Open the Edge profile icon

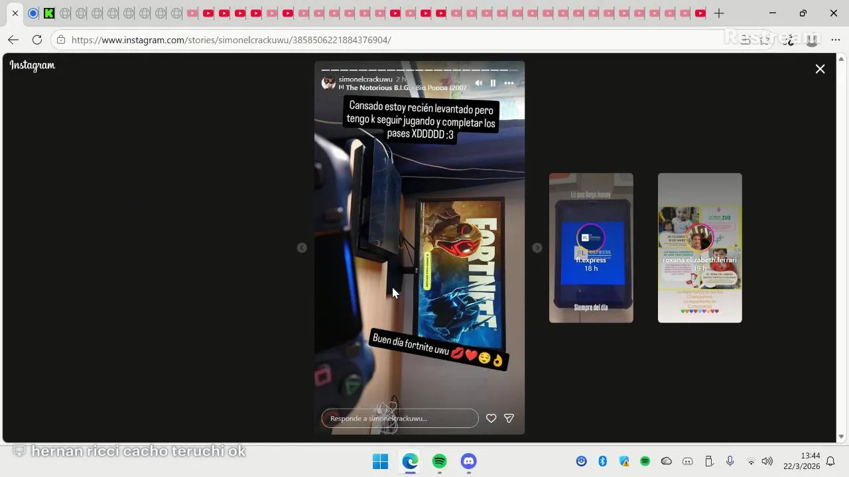pos(812,40)
